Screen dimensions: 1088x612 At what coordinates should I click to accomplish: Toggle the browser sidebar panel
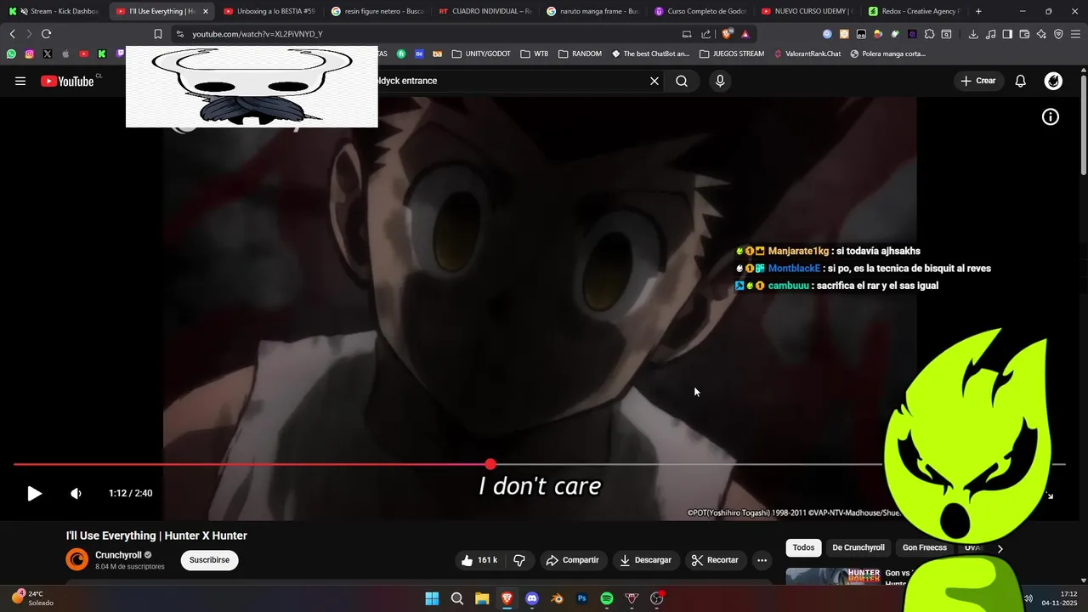point(1007,34)
